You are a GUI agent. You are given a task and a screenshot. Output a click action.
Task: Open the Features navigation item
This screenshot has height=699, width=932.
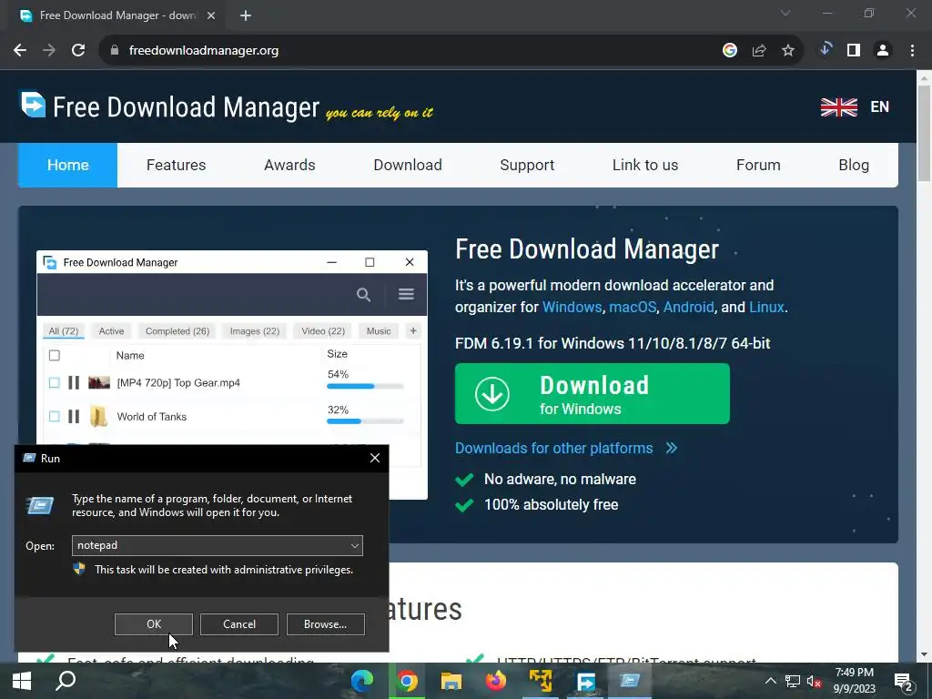pyautogui.click(x=176, y=166)
